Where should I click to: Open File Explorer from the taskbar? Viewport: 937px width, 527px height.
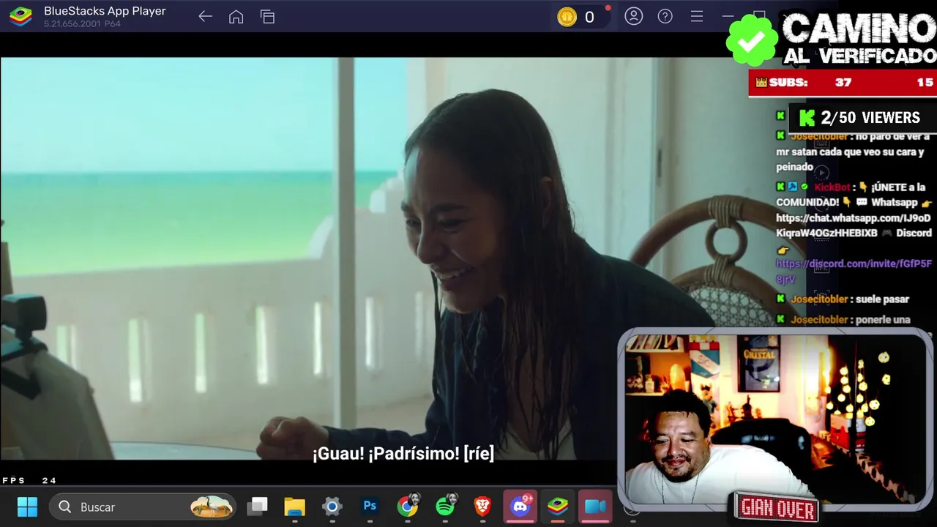(x=294, y=507)
